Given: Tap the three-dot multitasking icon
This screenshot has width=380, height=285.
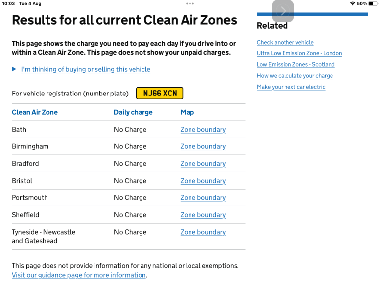Looking at the screenshot, I should 190,3.
